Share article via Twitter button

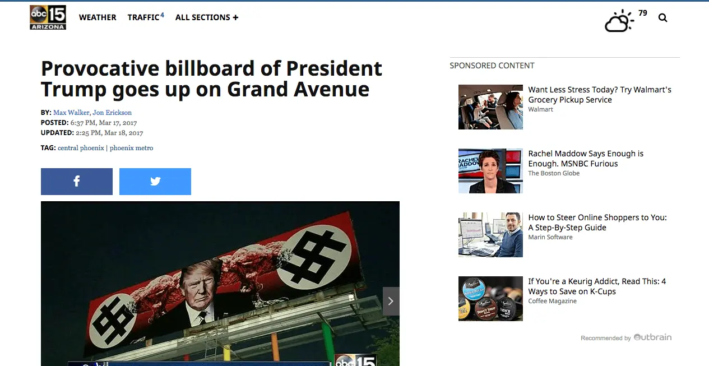pyautogui.click(x=155, y=182)
